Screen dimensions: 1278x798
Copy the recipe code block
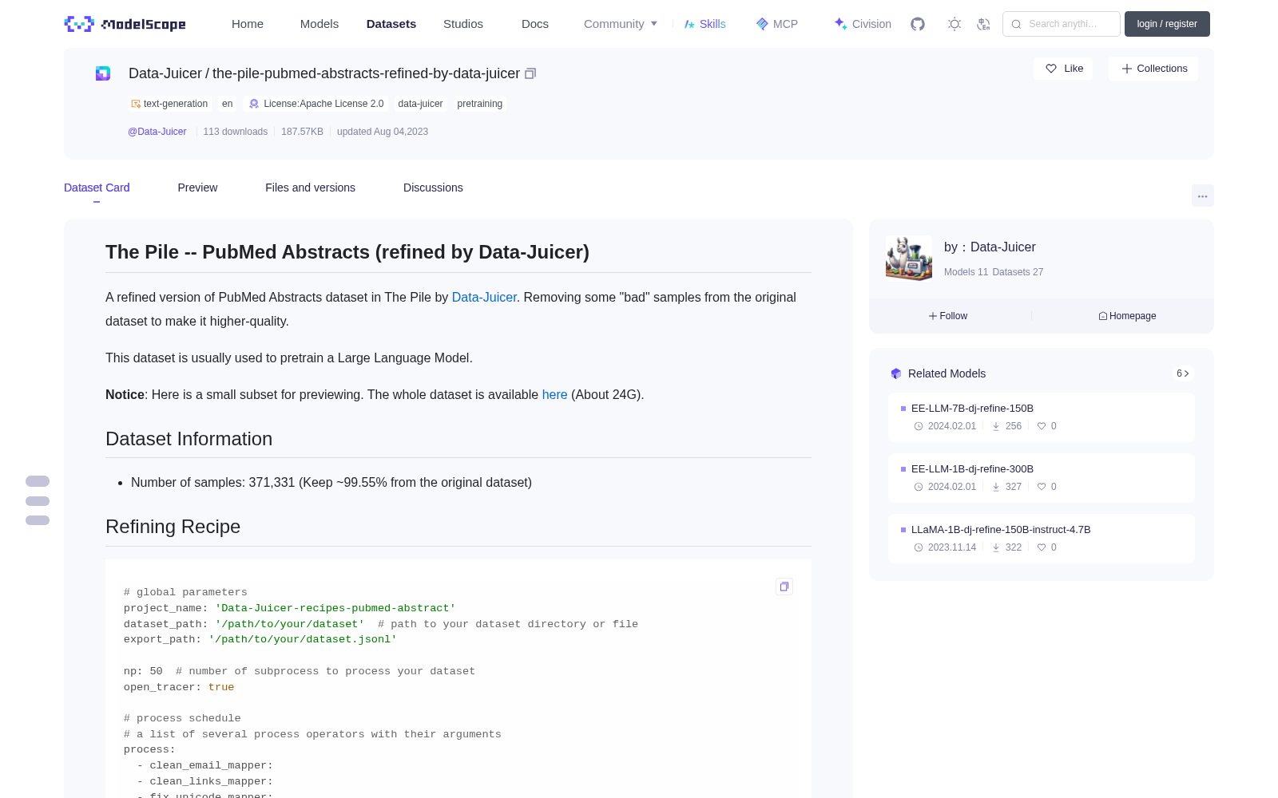point(784,587)
